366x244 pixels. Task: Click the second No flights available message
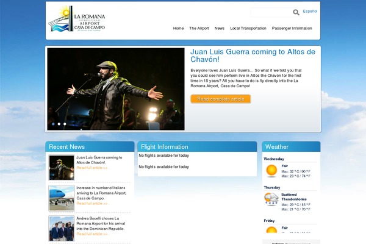click(164, 167)
